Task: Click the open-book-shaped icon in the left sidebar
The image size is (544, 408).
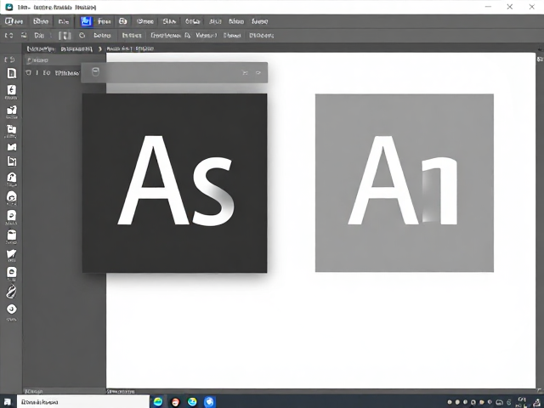Action: click(12, 147)
